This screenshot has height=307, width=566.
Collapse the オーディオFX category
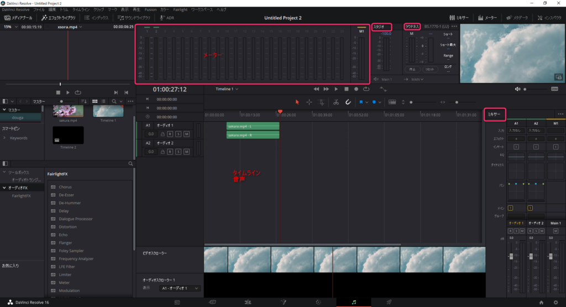tap(4, 188)
